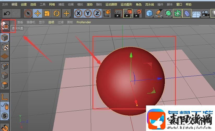
Task: Open the light bulb objects icon
Action: (x=213, y=13)
